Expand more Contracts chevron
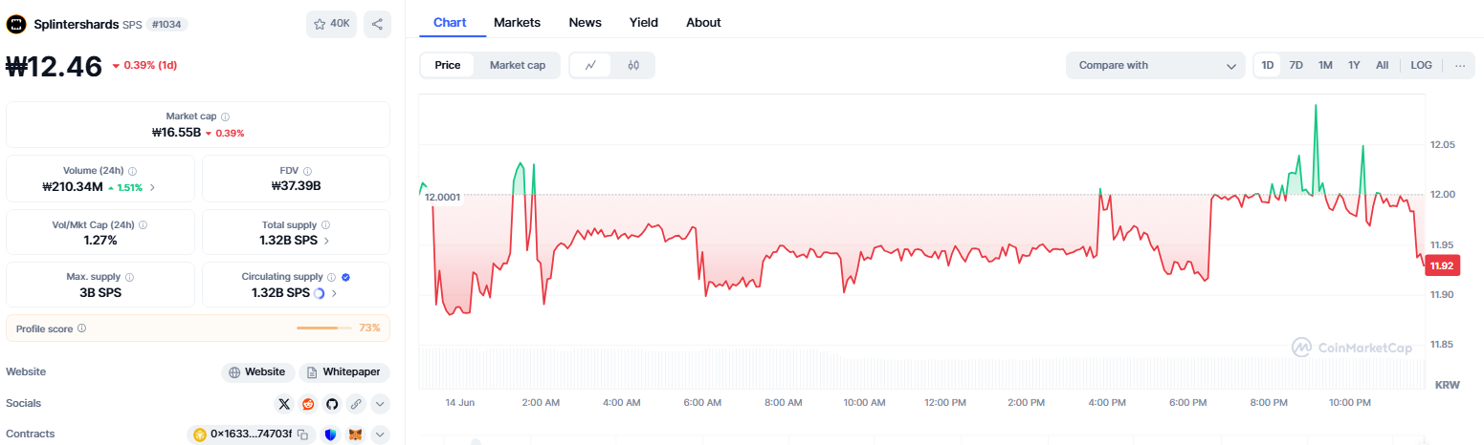Viewport: 1484px width, 445px height. pos(380,434)
